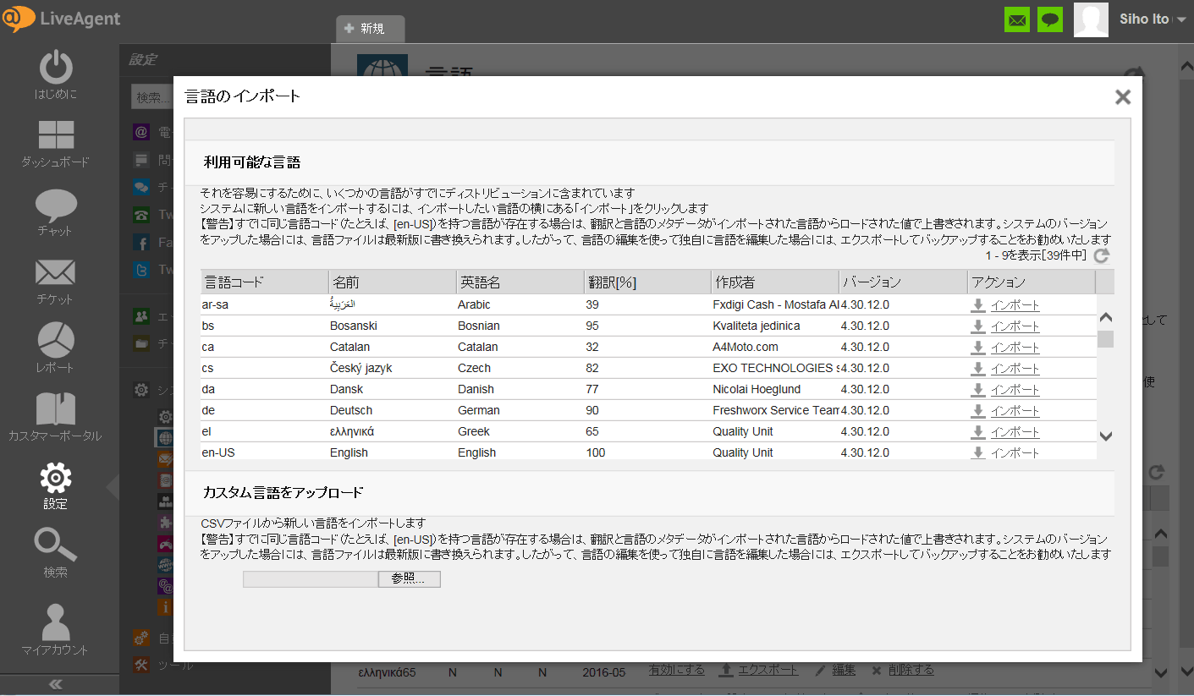Screen dimensions: 1194x696
Task: Close the 言語のインポート dialog
Action: (x=1123, y=96)
